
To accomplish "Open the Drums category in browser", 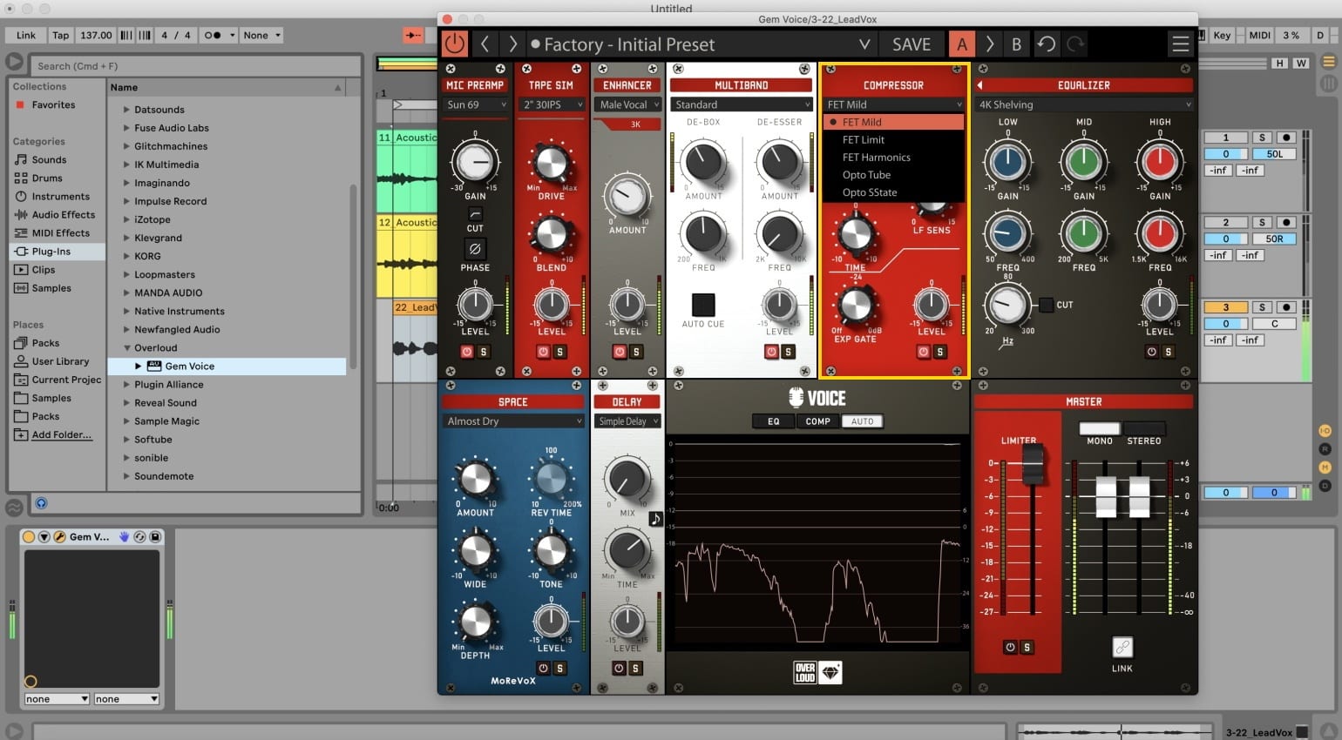I will click(47, 178).
